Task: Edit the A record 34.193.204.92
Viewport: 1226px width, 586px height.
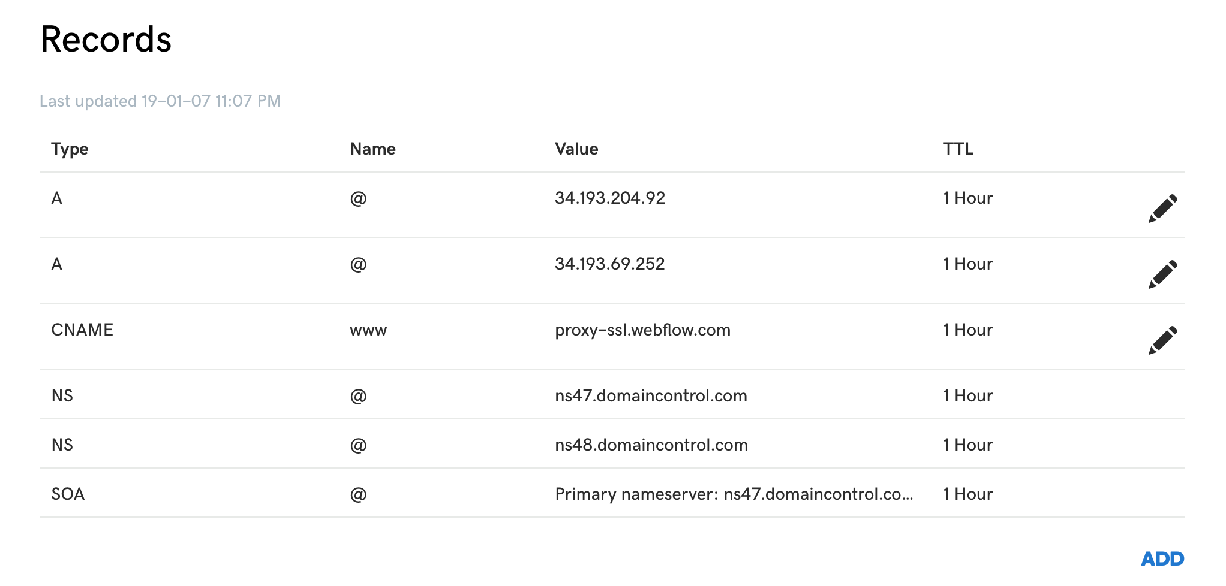Action: coord(1162,208)
